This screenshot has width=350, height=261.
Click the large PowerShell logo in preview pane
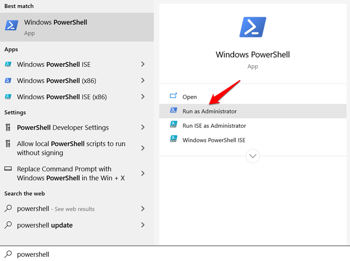253,27
